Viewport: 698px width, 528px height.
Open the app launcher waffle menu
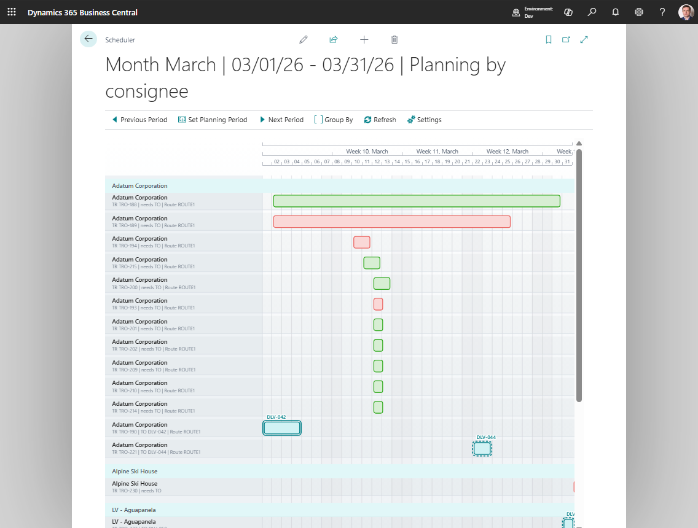pyautogui.click(x=12, y=12)
